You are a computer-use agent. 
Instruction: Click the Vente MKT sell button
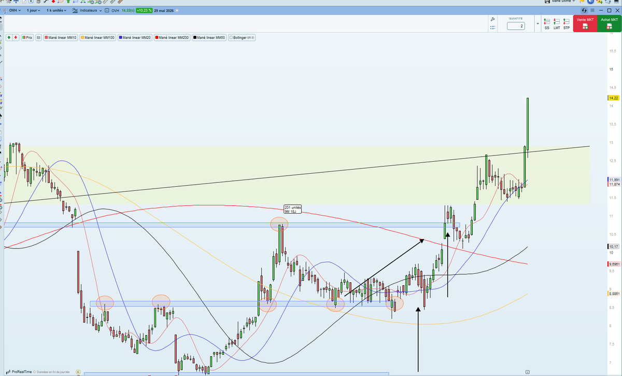tap(584, 24)
